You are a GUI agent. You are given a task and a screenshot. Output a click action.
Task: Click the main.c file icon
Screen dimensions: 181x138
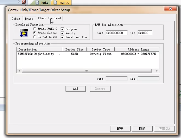55,2
